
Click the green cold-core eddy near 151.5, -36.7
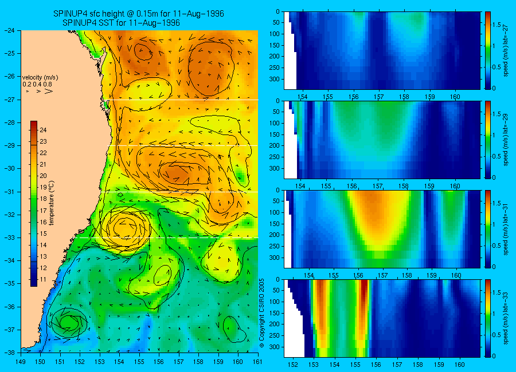click(69, 323)
